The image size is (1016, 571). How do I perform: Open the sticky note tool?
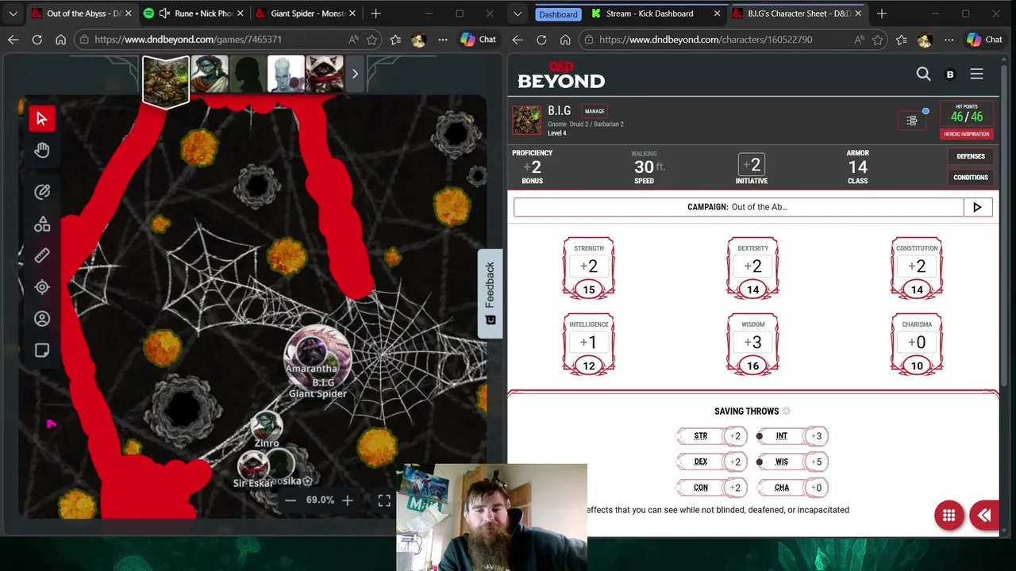[41, 351]
